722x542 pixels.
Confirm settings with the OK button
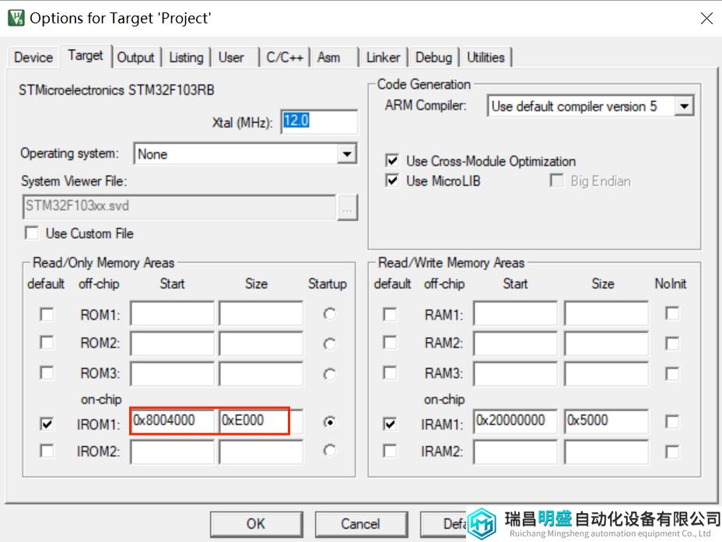(256, 524)
